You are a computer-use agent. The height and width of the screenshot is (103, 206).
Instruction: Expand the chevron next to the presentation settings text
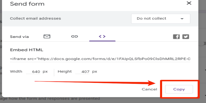click(205, 96)
